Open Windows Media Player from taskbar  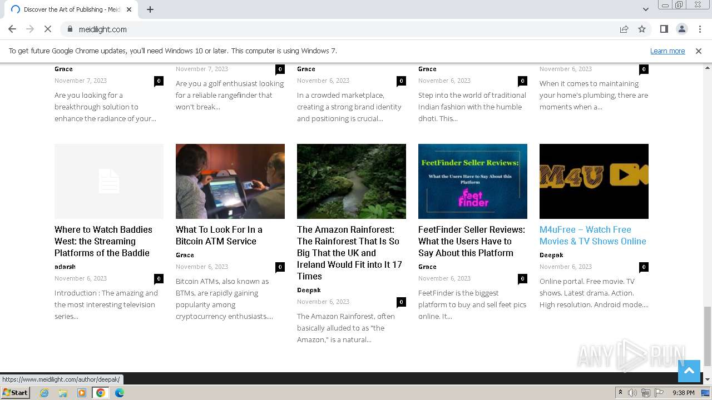(82, 393)
